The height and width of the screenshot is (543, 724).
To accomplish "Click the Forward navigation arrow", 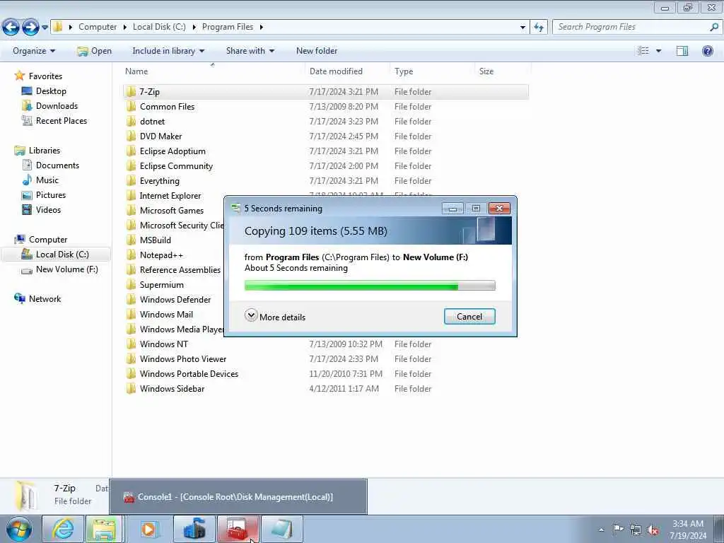I will (x=30, y=28).
